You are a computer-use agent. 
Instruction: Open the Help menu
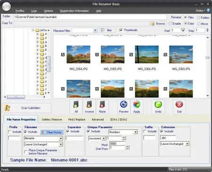coord(98,11)
